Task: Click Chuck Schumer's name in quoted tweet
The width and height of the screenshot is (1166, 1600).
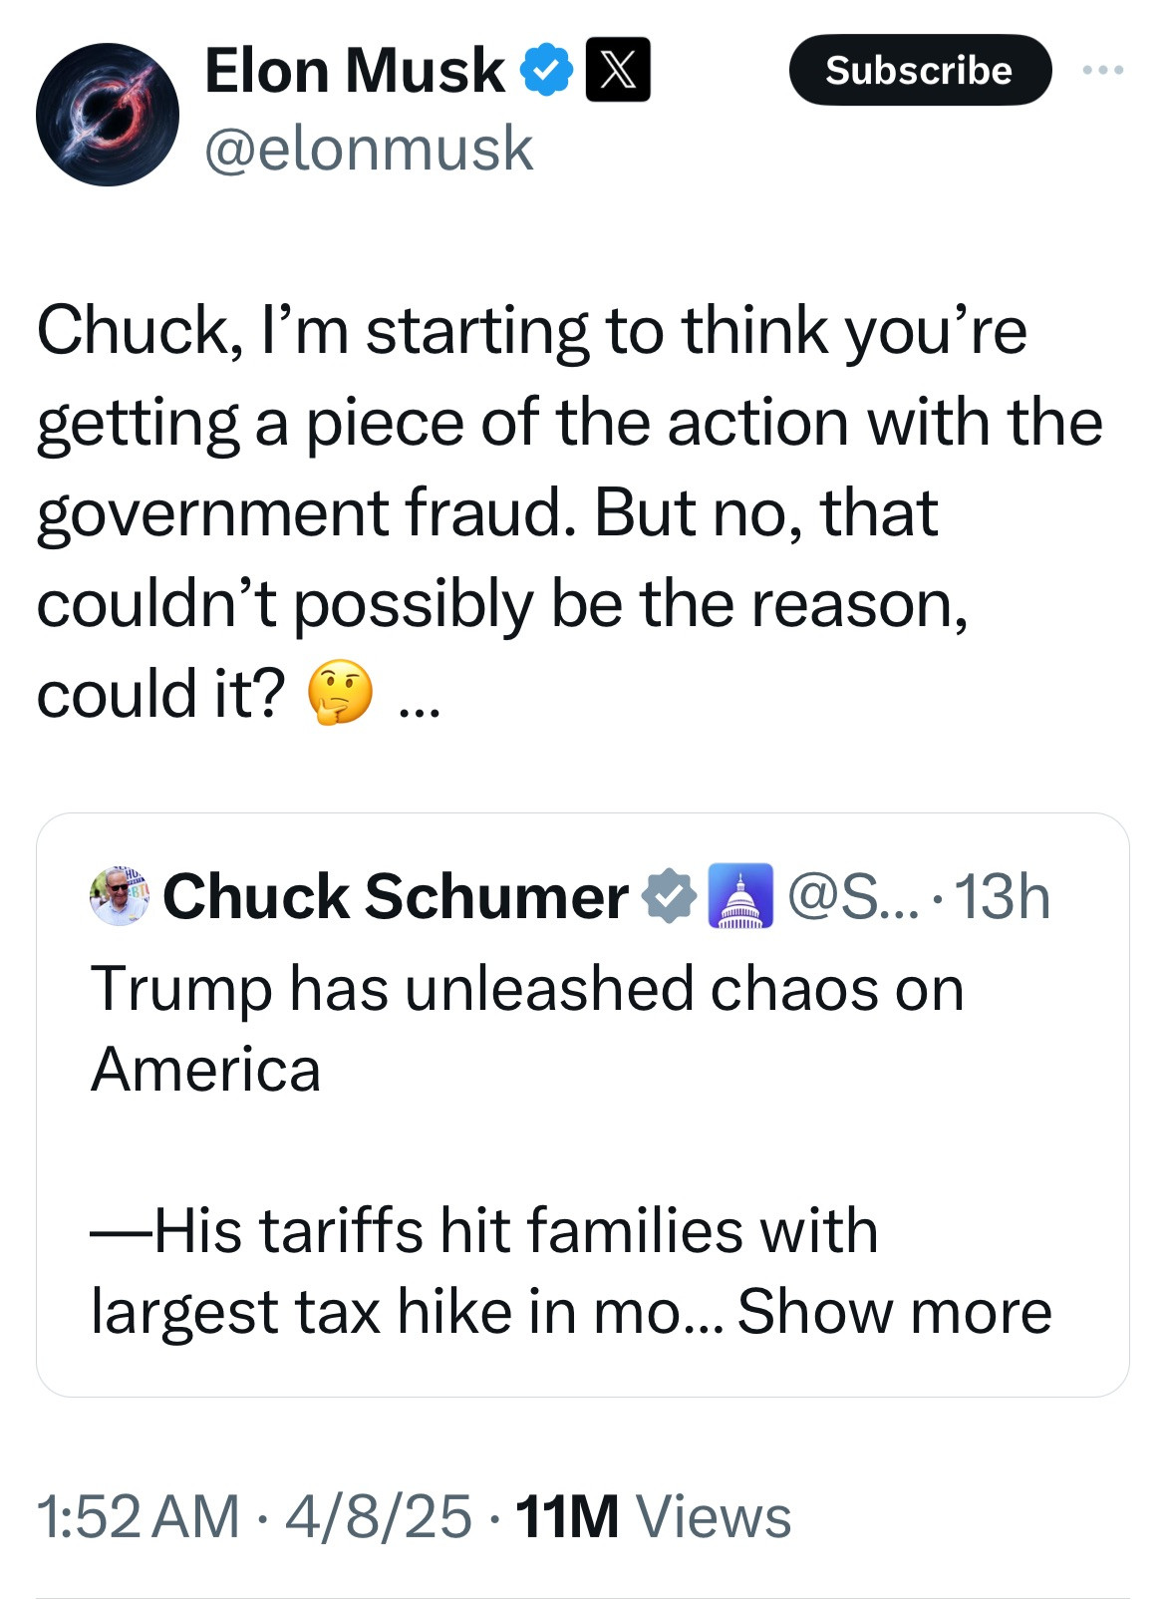Action: [396, 896]
